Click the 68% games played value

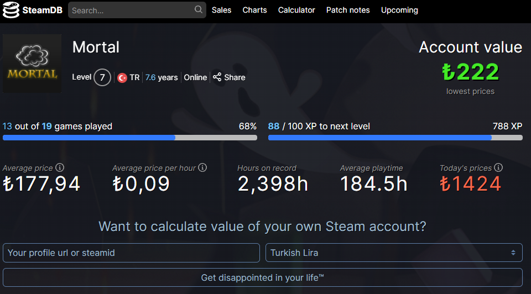click(x=248, y=127)
